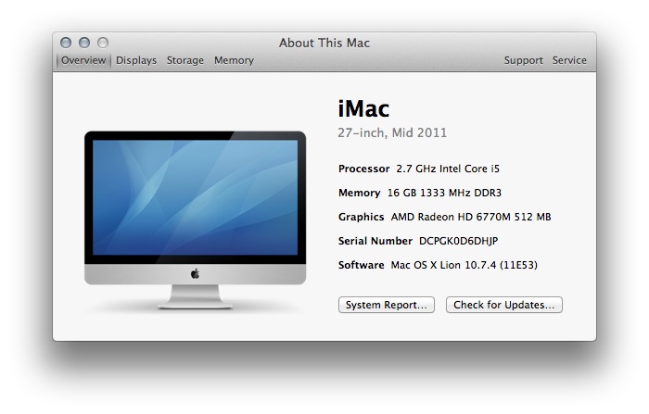This screenshot has width=649, height=414.
Task: Close the About This Mac window
Action: click(x=66, y=43)
